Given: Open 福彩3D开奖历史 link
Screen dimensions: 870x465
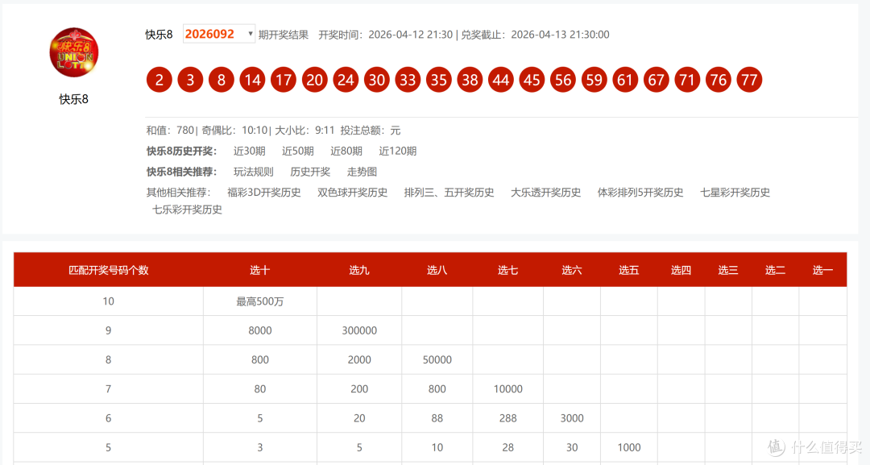Looking at the screenshot, I should [x=264, y=193].
